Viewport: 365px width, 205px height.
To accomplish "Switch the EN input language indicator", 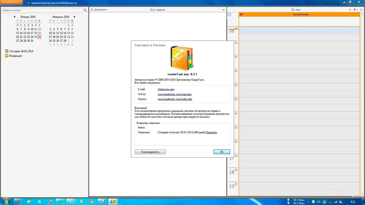I will click(x=319, y=202).
